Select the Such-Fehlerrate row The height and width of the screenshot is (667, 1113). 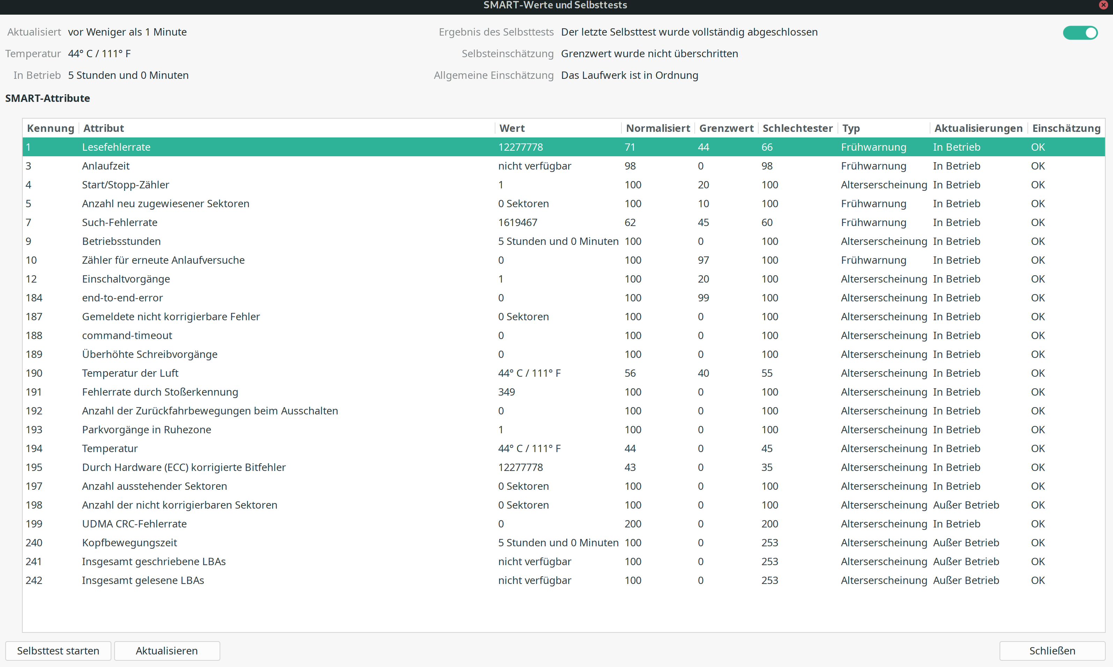[120, 223]
